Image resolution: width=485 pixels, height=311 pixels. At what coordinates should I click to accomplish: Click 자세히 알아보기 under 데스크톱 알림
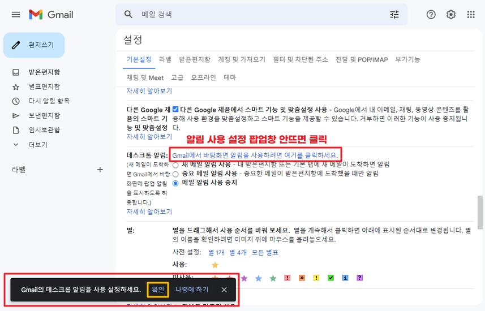[x=149, y=212]
